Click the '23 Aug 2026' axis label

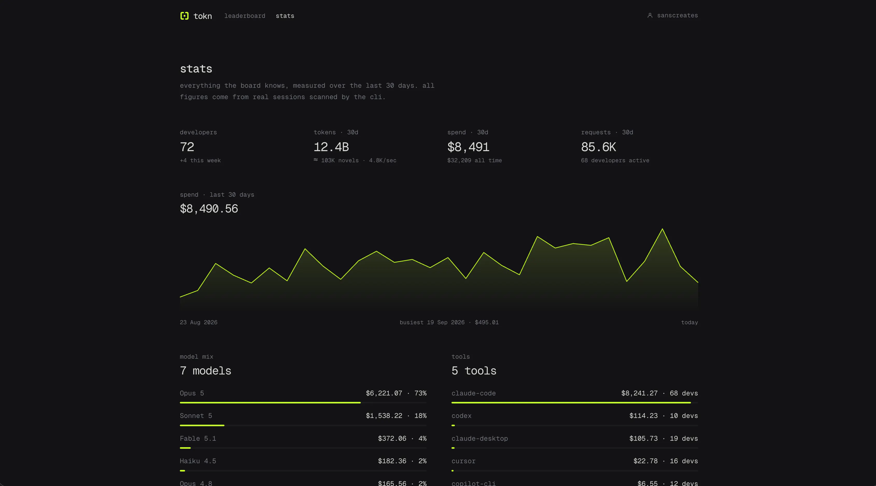[x=199, y=322]
